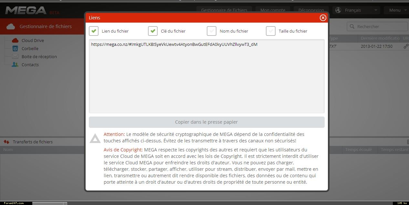Click the warning triangle icon in dialog
Image resolution: width=409 pixels, height=205 pixels.
point(95,138)
